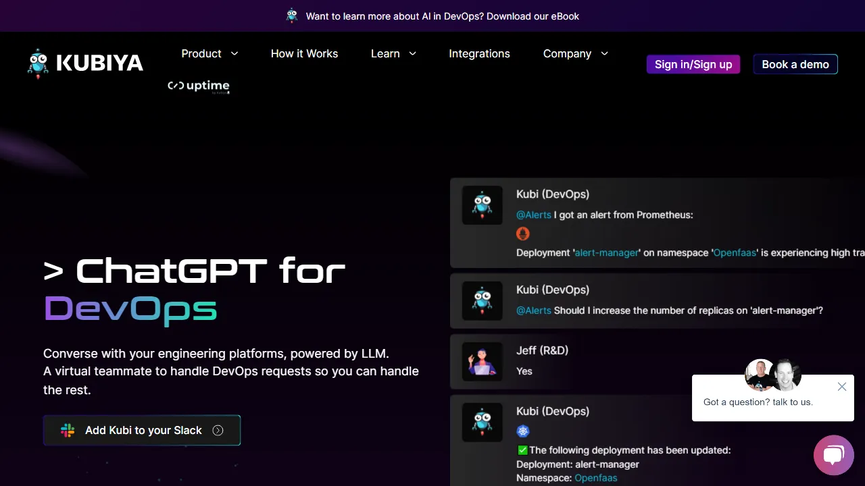This screenshot has width=865, height=486.
Task: Click Openfaas link next to Namespace
Action: tap(596, 478)
